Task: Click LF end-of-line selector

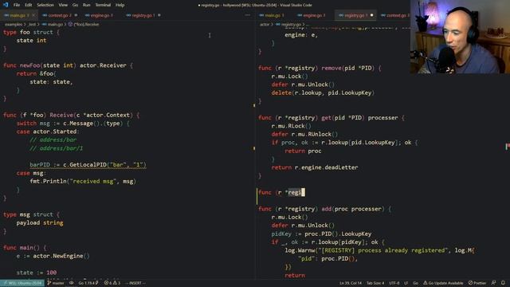Action: [x=406, y=283]
